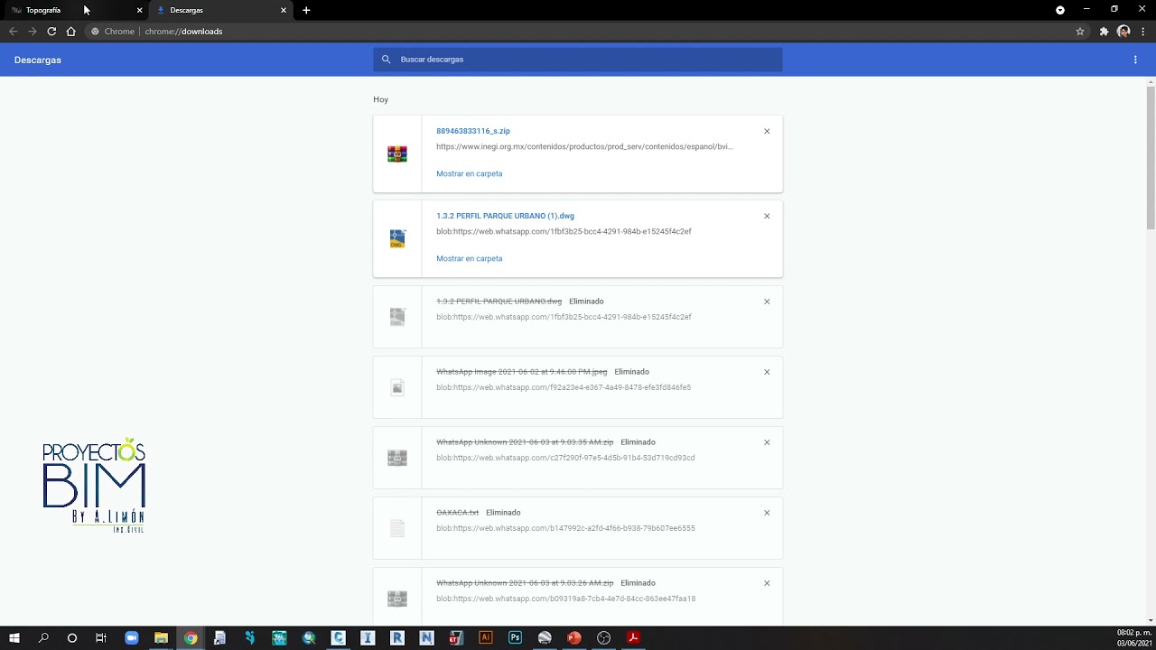Click the deleted WhatsApp Image jpeg file name
This screenshot has width=1156, height=650.
[x=522, y=372]
